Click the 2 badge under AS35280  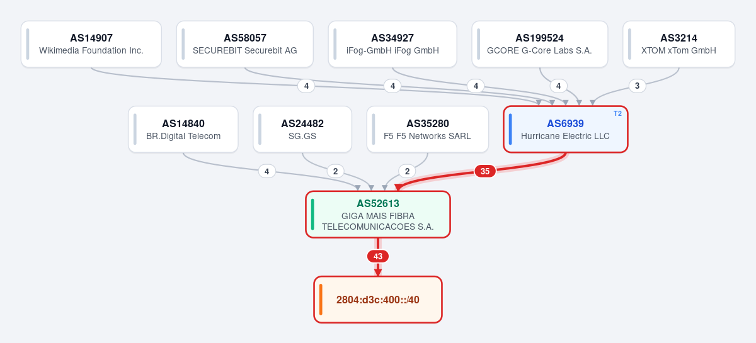pos(407,171)
